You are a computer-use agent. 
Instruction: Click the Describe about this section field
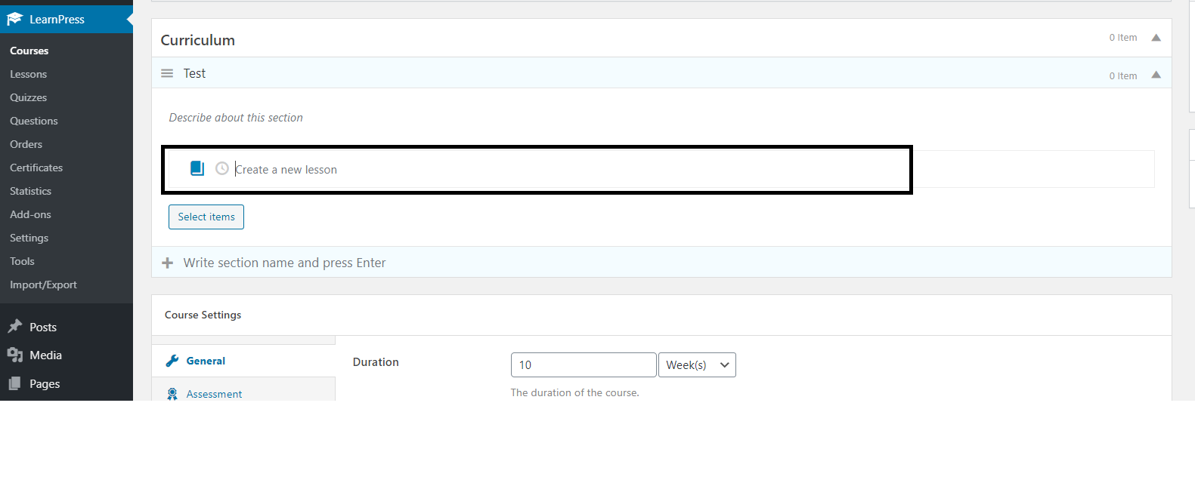click(236, 118)
